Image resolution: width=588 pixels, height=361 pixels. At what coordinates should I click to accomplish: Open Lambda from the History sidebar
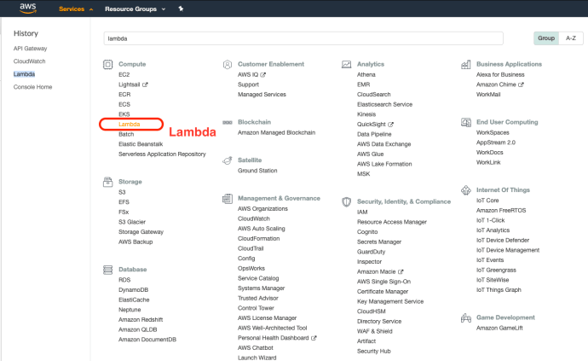24,74
